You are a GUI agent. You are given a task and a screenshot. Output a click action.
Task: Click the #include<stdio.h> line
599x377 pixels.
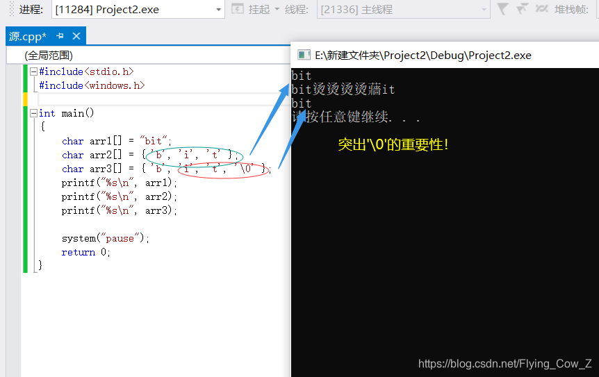point(86,72)
